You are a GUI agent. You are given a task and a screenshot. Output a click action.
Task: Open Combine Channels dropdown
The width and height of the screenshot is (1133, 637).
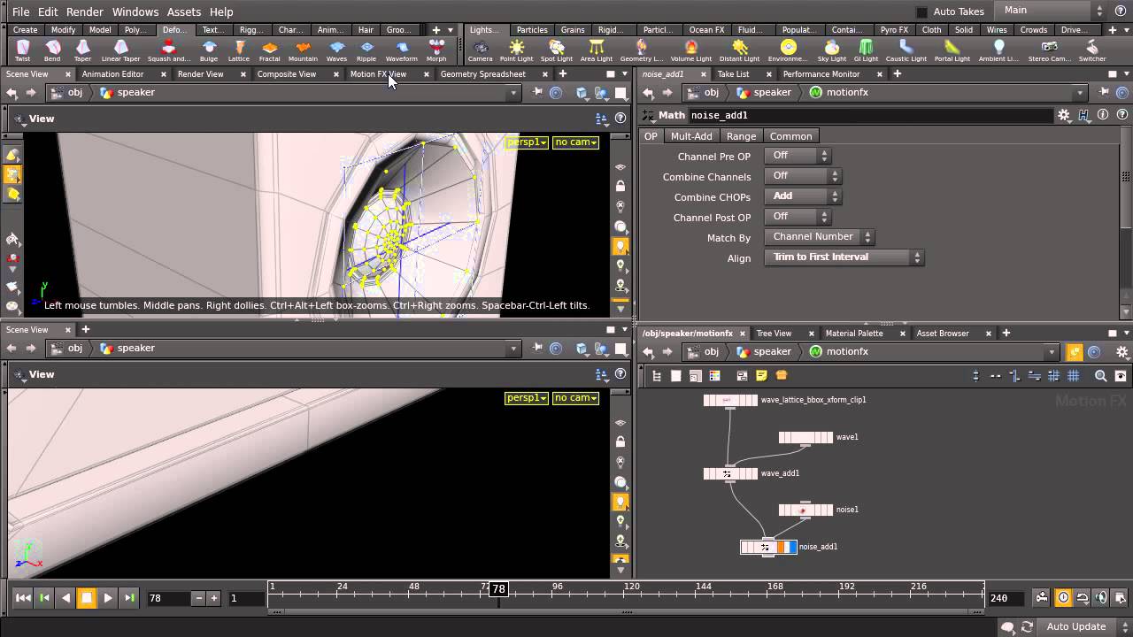802,176
